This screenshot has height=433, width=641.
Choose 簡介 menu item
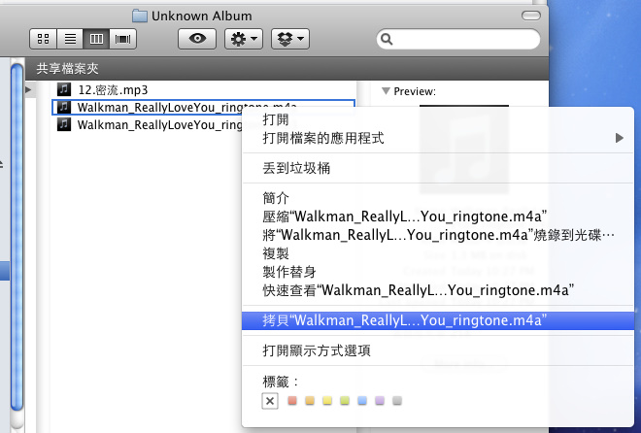point(437,198)
